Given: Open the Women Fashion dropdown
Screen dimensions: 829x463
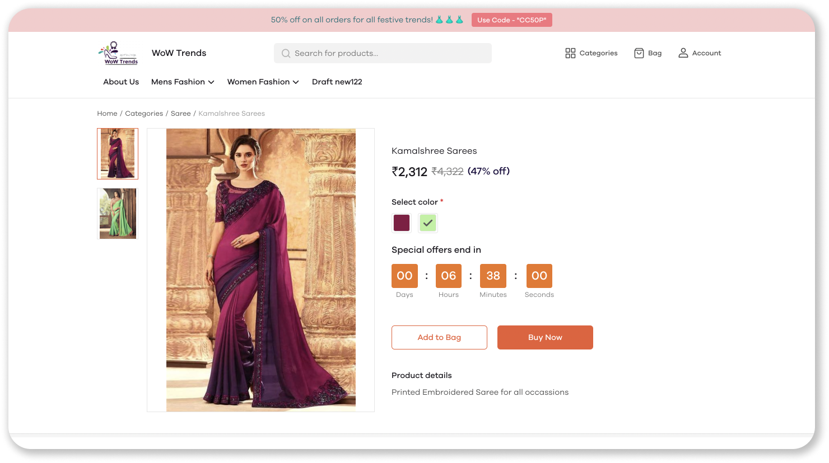Looking at the screenshot, I should [259, 82].
